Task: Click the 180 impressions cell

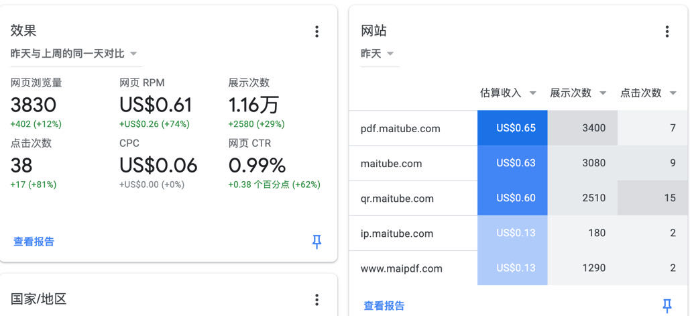Action: [583, 233]
